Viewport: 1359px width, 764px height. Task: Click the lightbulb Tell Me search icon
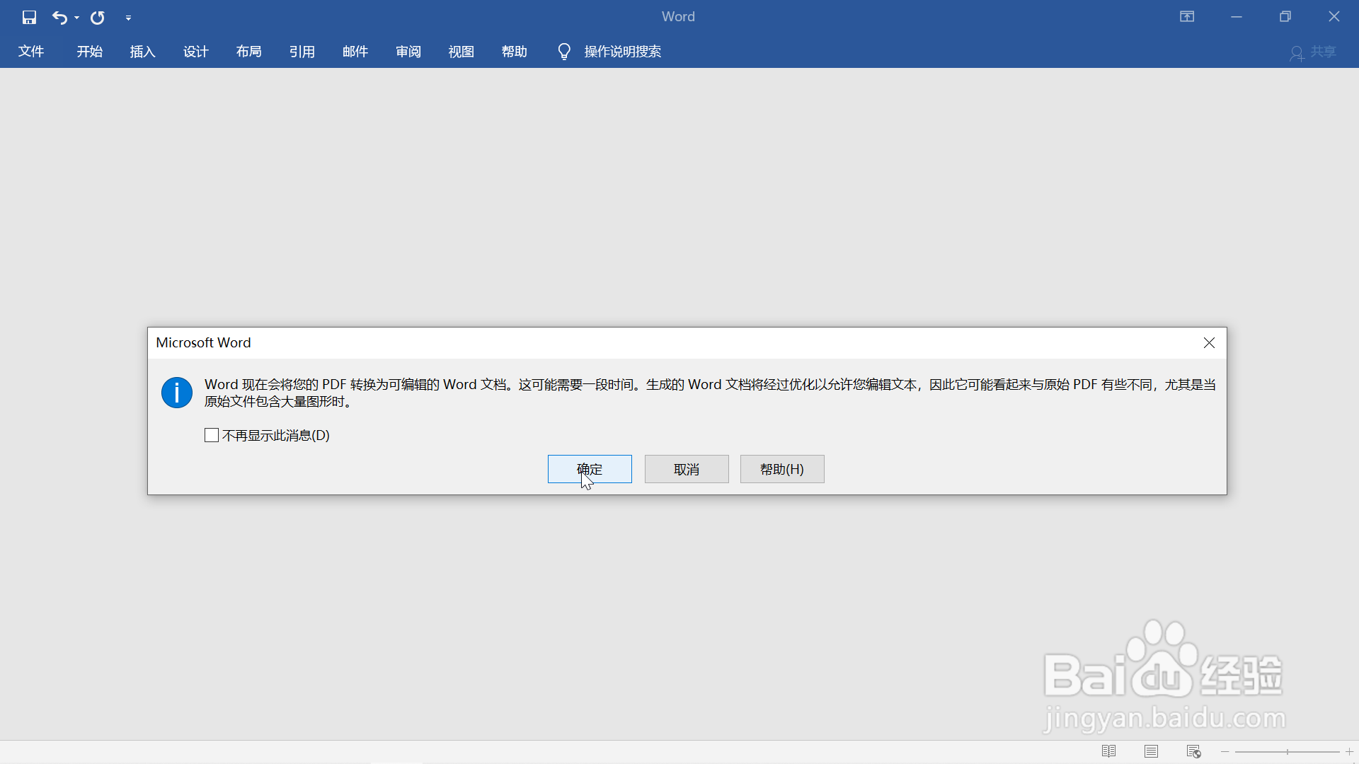[564, 52]
